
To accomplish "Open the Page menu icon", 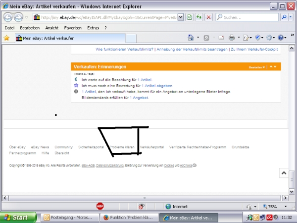I will pyautogui.click(x=247, y=38).
